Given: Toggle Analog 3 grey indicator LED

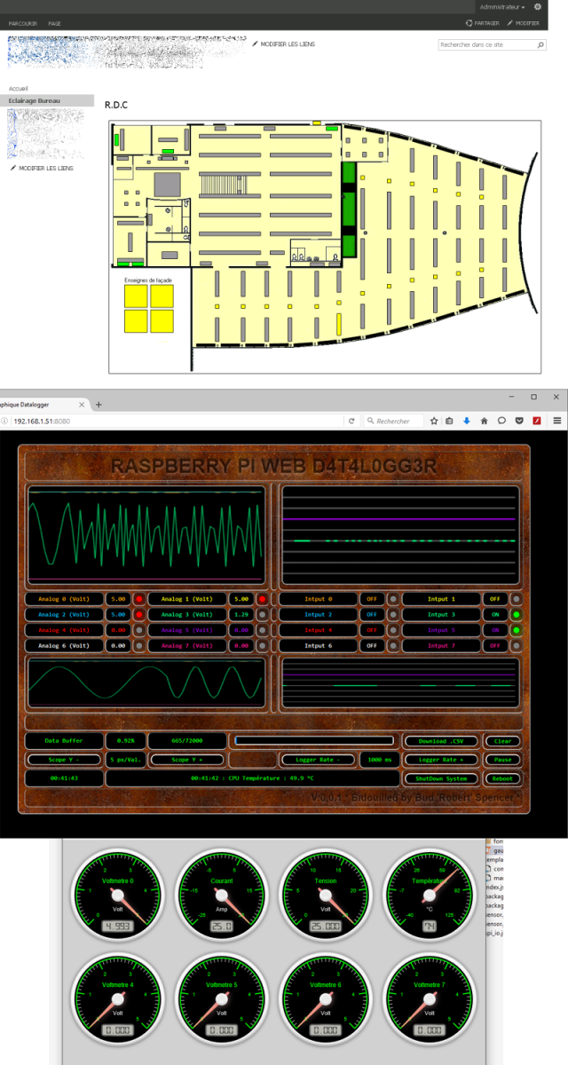Looking at the screenshot, I should point(262,614).
